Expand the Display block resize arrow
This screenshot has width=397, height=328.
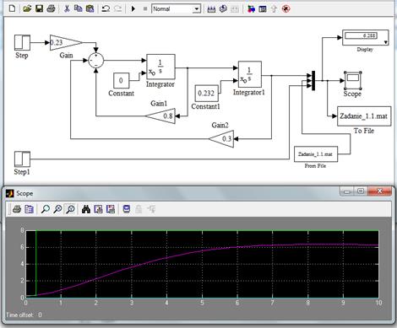pos(386,42)
